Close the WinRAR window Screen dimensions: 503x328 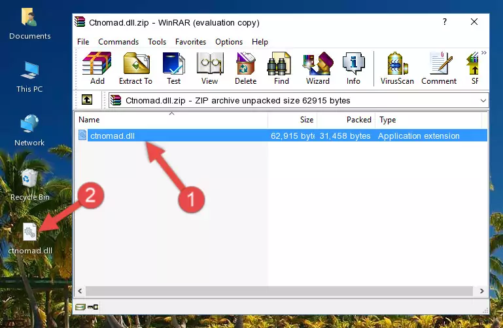(474, 22)
